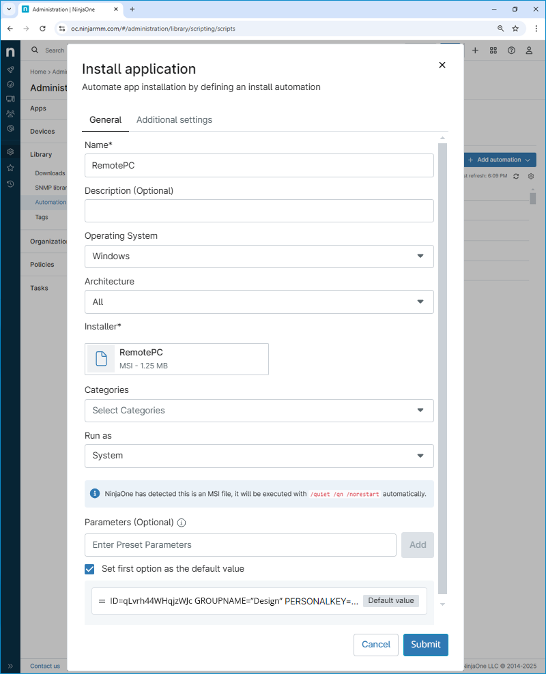Screen dimensions: 546x674
Task: Click the rocket icon in left sidebar
Action: click(x=10, y=70)
